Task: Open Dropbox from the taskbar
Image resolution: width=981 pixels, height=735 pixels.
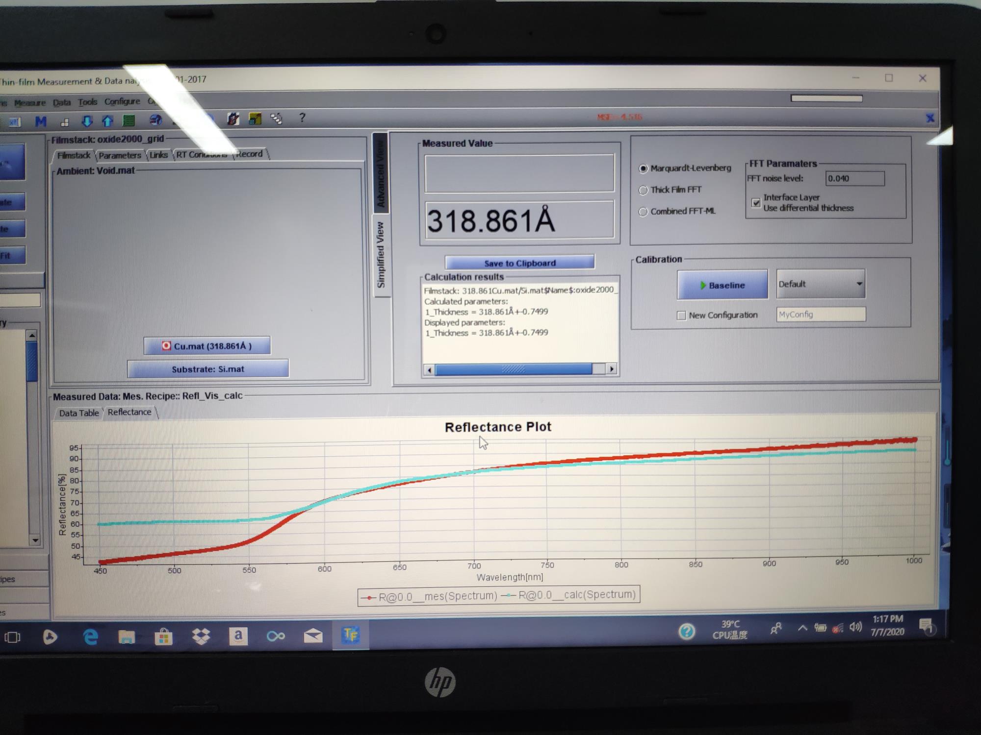Action: [201, 636]
